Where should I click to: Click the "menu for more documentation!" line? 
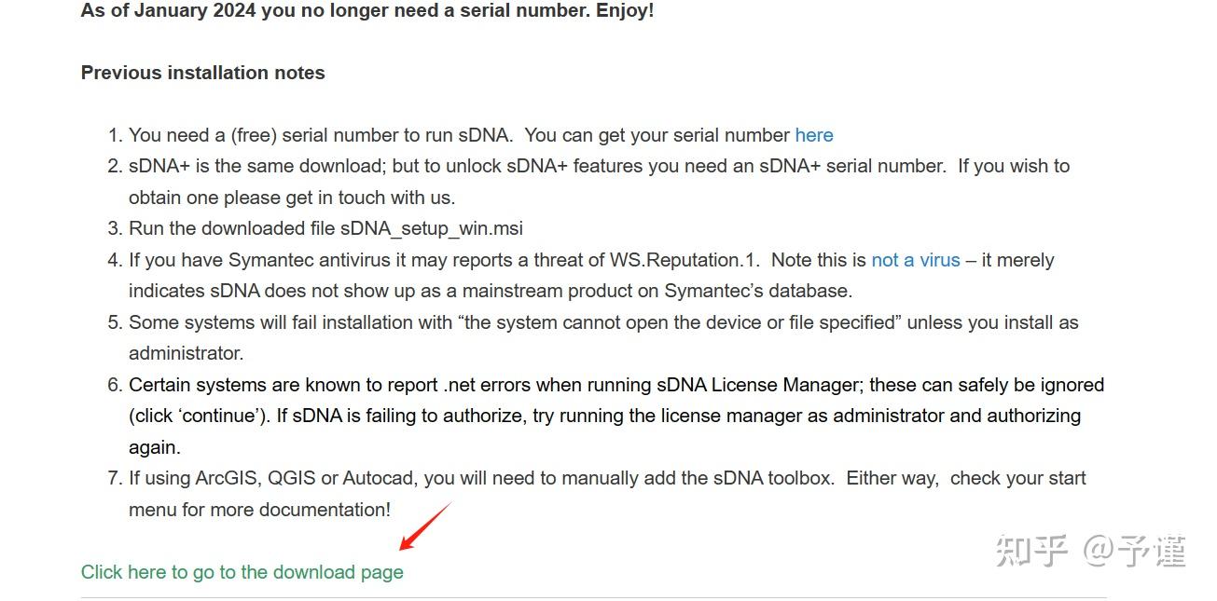(x=259, y=510)
